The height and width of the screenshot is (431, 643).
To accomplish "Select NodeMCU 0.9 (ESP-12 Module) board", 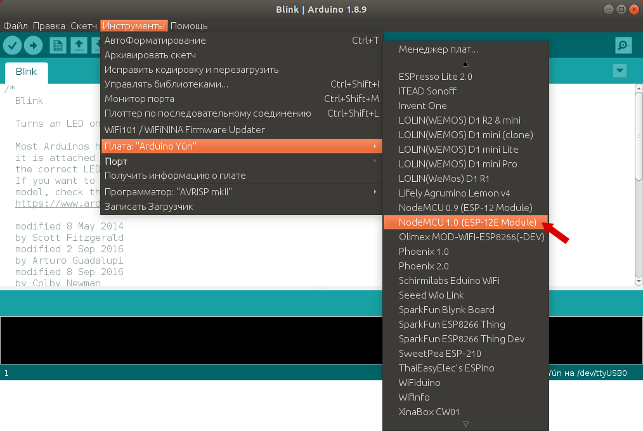I will [x=466, y=208].
